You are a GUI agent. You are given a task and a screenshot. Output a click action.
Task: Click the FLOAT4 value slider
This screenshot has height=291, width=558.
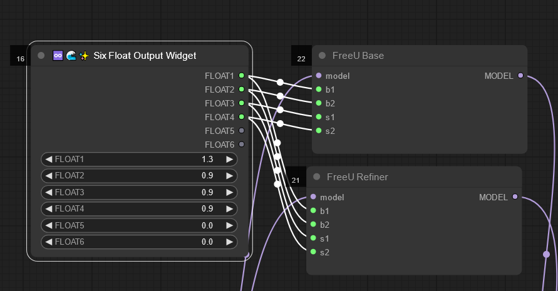[x=139, y=208]
